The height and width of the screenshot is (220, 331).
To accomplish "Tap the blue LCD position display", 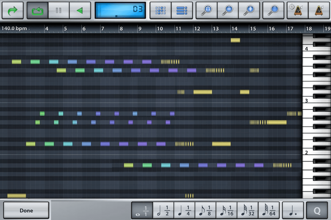I will (x=120, y=10).
